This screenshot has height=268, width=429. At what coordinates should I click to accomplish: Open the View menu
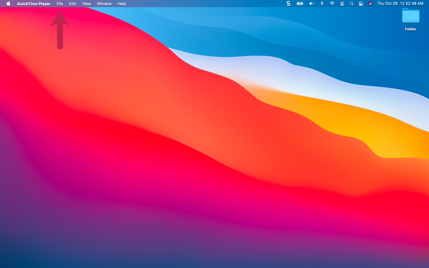[x=86, y=4]
